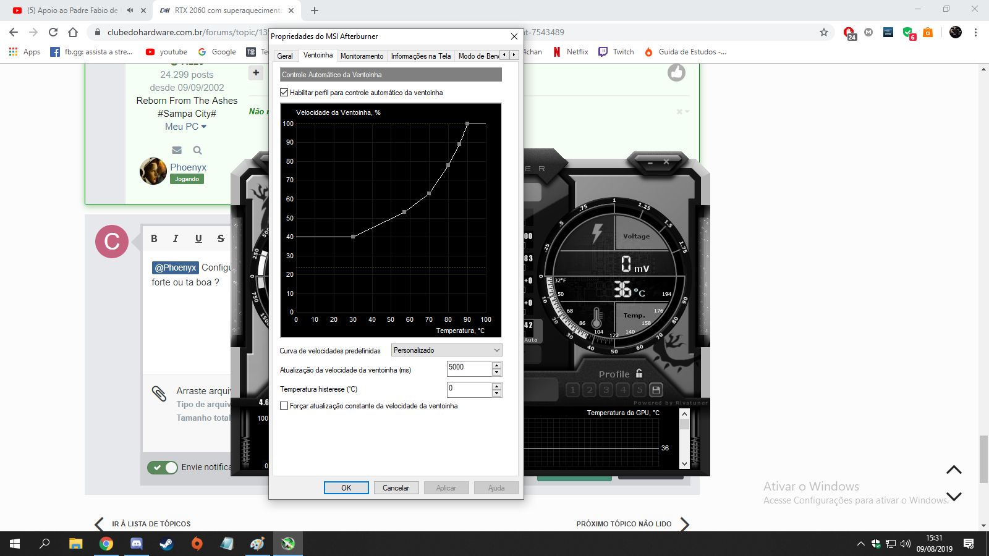Apply bold formatting in the reply editor

click(x=155, y=238)
